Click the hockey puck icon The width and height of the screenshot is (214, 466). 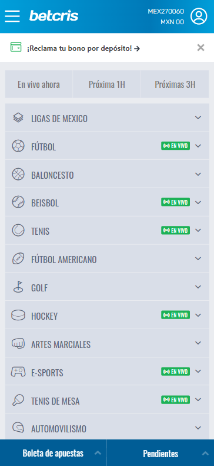pos(18,316)
